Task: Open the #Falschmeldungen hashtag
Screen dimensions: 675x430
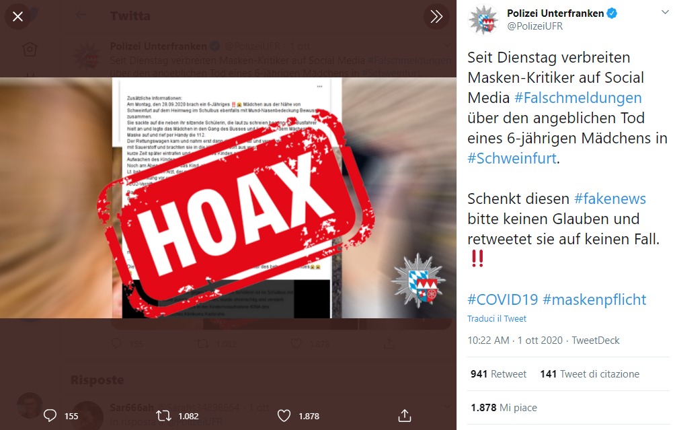Action: tap(578, 98)
